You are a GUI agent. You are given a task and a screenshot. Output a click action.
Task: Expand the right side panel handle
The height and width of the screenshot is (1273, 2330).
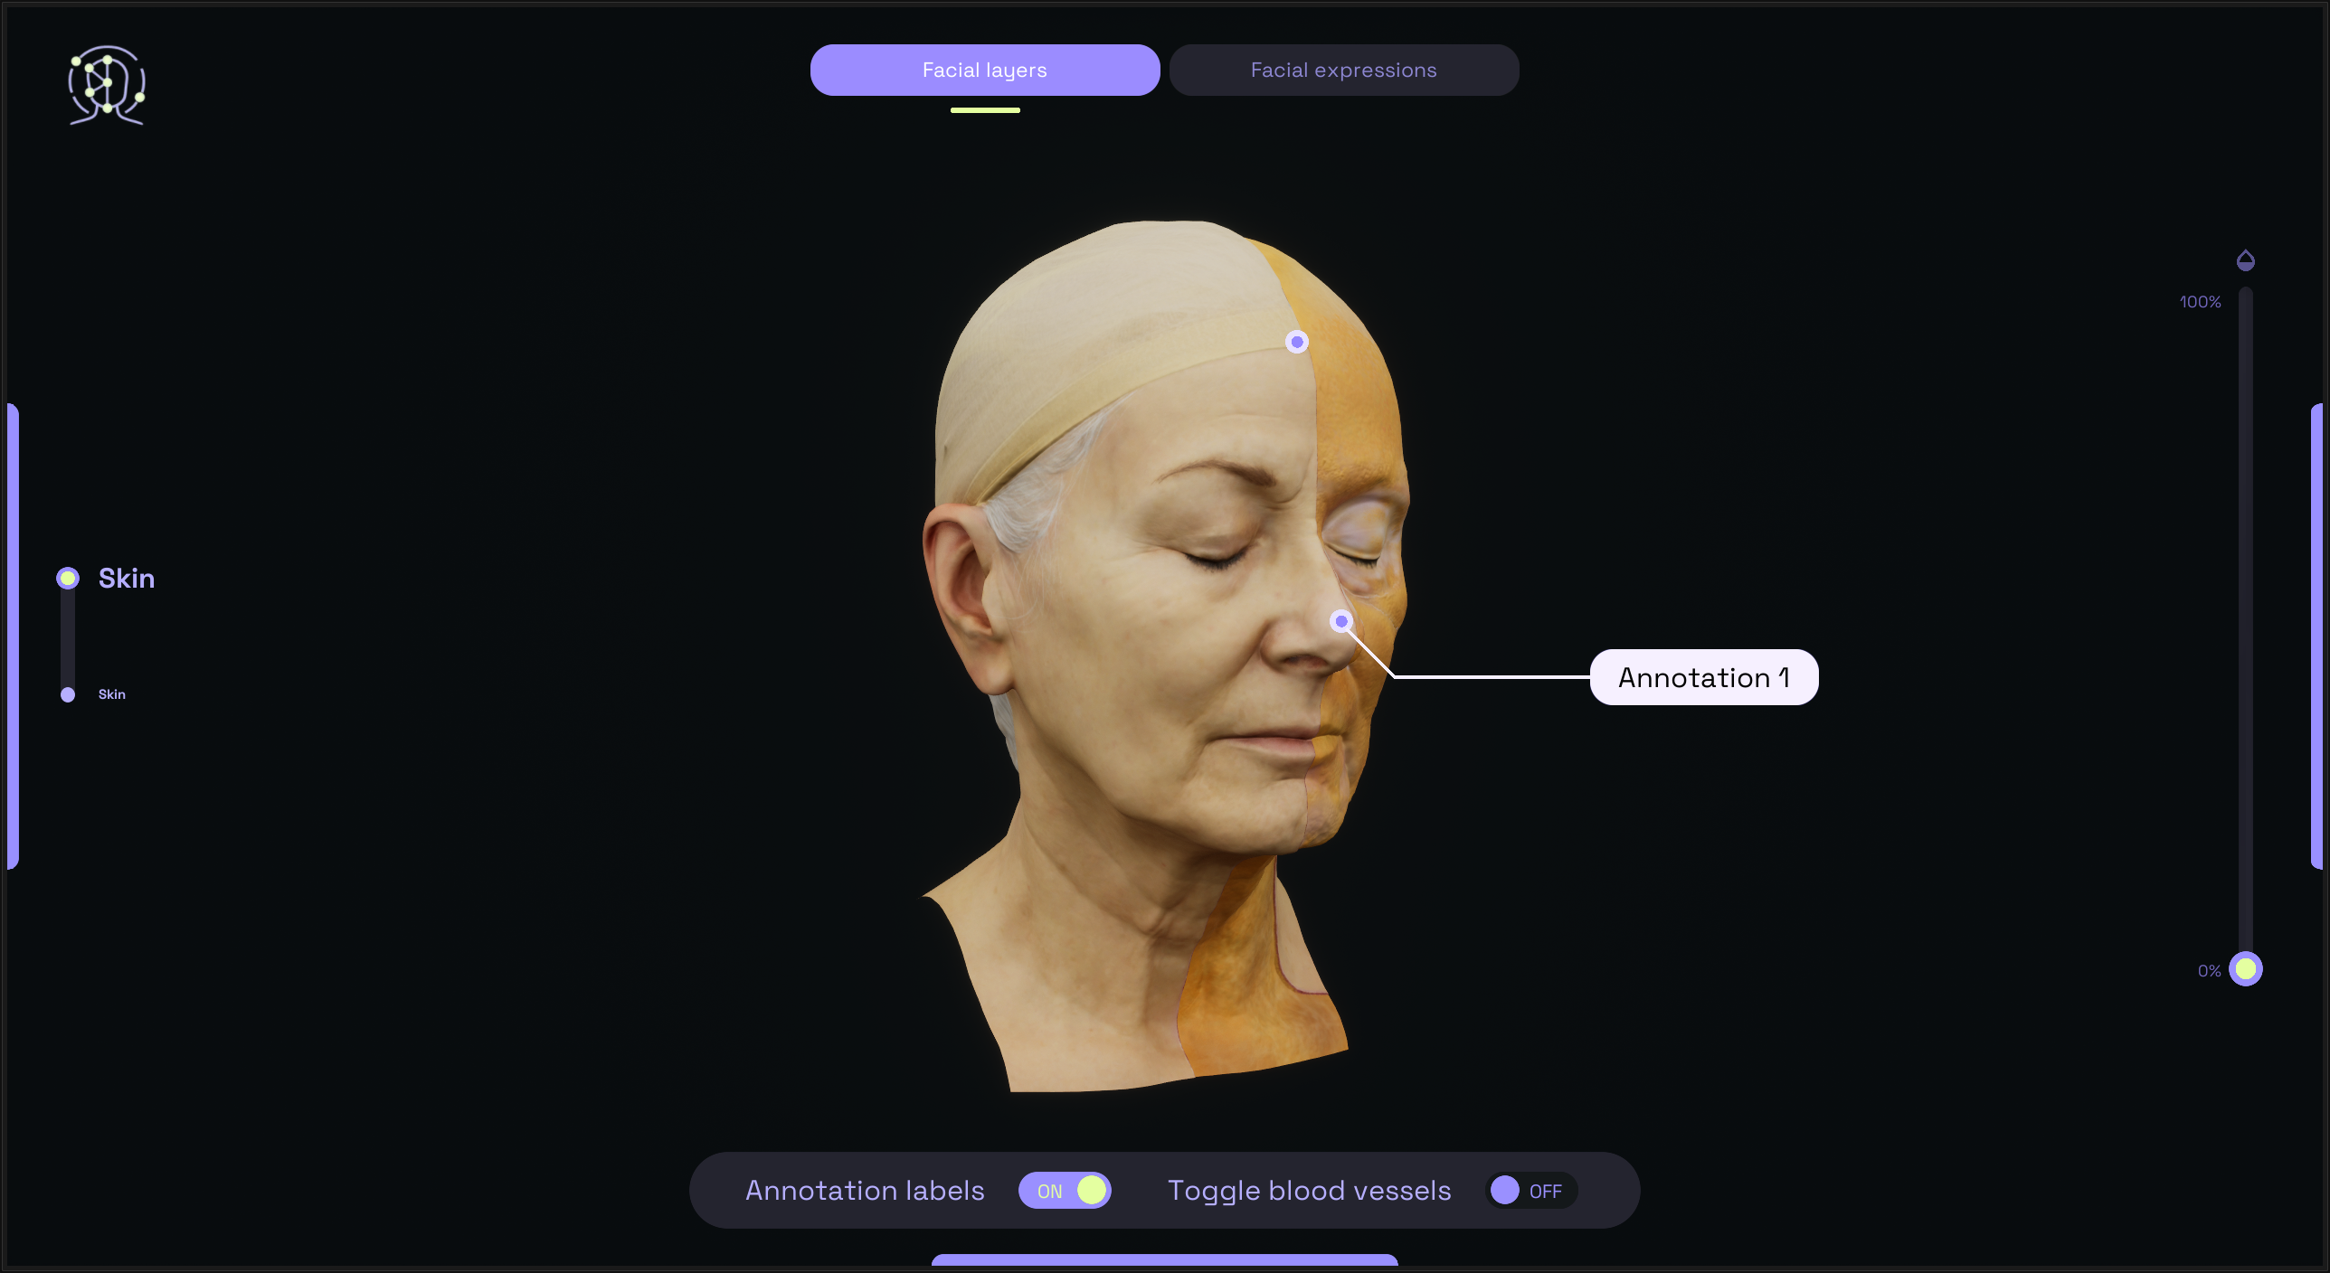(x=2316, y=636)
